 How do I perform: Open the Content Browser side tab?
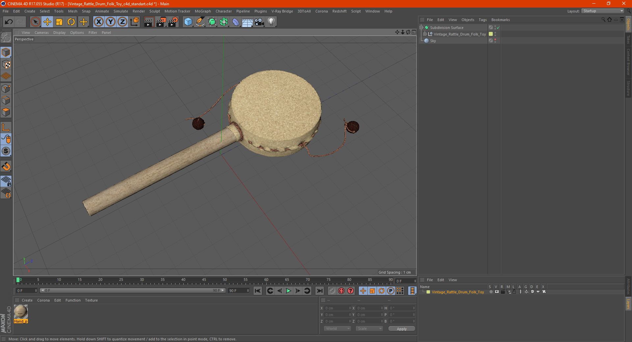coord(628,62)
